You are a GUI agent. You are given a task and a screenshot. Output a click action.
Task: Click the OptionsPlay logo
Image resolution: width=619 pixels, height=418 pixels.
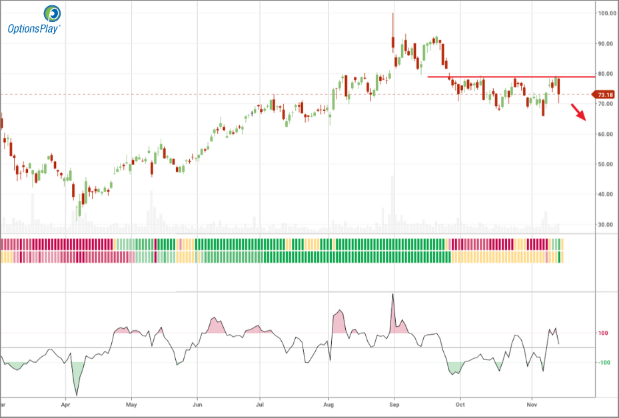(x=33, y=21)
